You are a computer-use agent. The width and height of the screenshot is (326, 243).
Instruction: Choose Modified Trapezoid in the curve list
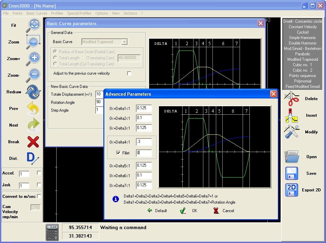[x=303, y=59]
